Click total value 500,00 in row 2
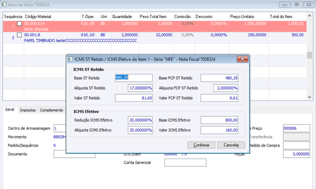The image size is (316, 189). tap(297, 35)
